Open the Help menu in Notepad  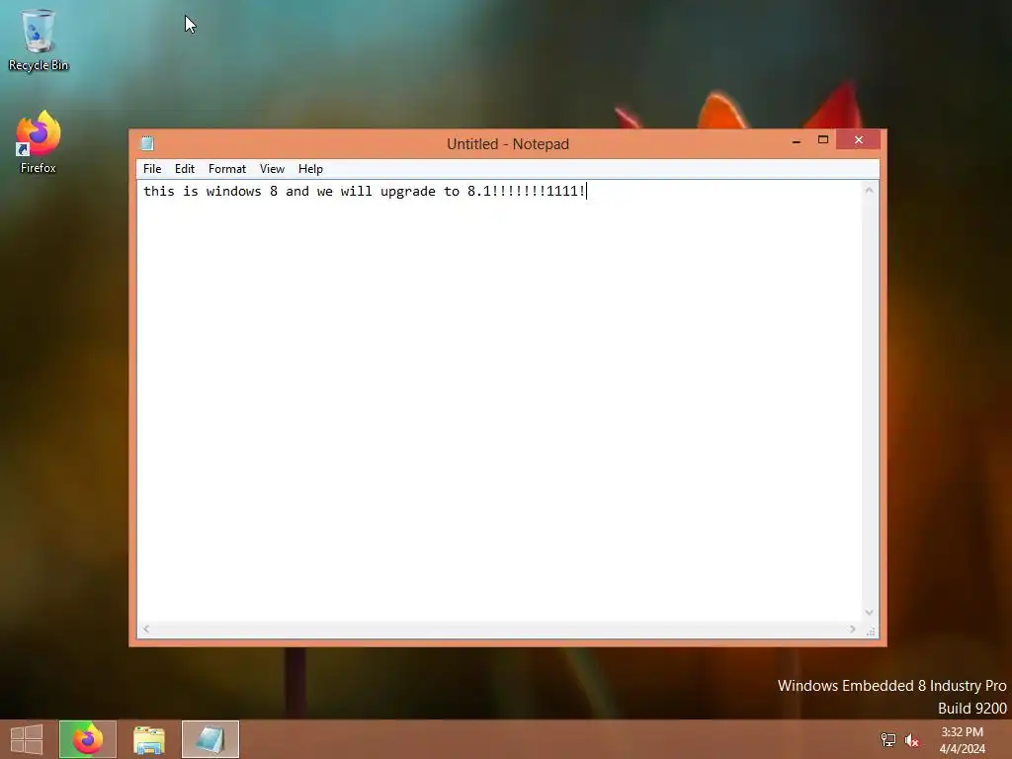point(310,169)
